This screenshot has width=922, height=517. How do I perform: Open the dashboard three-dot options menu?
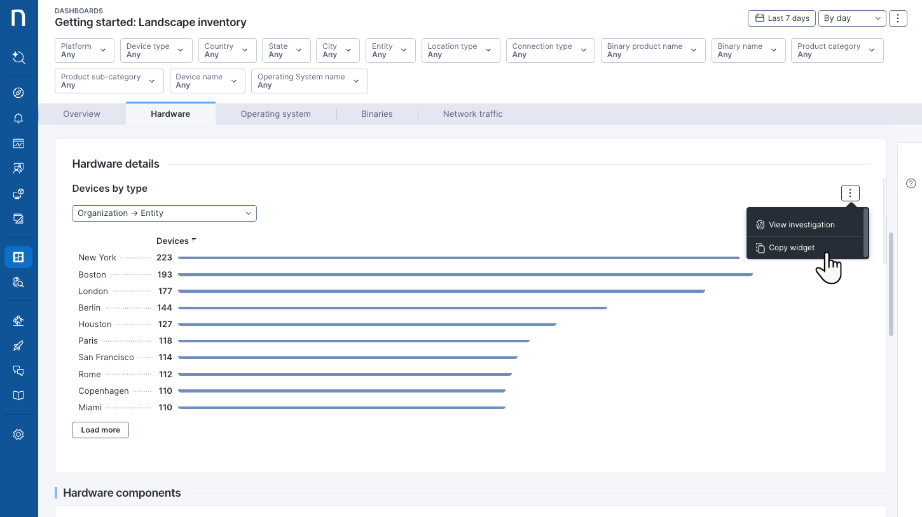pos(897,18)
